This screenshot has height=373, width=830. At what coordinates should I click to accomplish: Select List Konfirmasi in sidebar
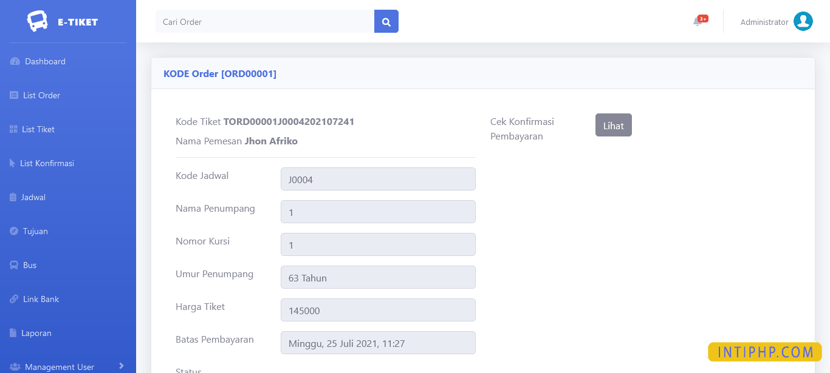click(x=47, y=163)
